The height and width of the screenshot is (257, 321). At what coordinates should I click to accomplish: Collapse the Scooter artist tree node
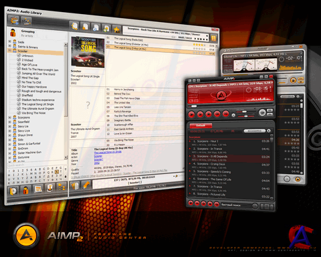tap(9, 51)
